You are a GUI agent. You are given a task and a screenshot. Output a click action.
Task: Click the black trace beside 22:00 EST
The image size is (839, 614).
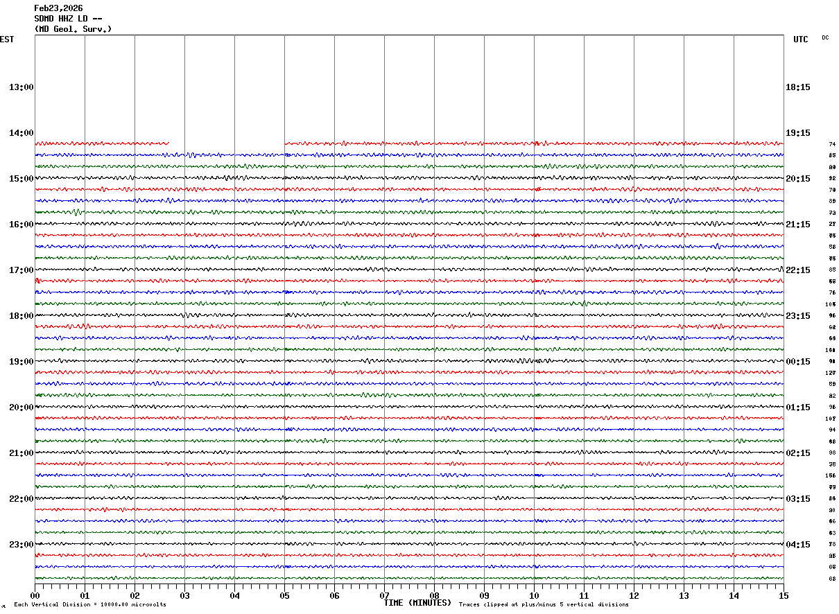(x=409, y=498)
